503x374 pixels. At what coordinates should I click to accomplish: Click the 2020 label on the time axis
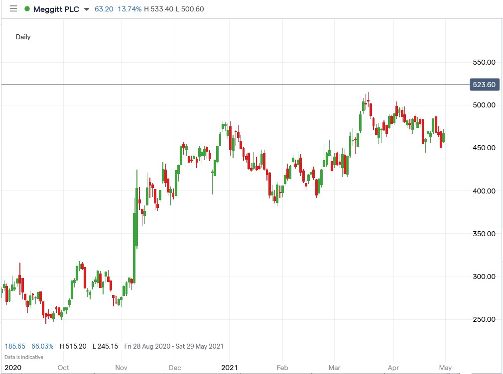coord(13,368)
